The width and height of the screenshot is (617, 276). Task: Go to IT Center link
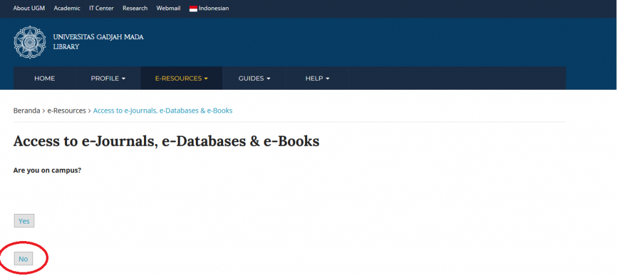tap(101, 8)
